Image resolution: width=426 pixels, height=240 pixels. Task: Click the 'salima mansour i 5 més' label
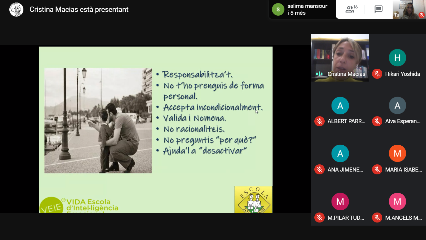coord(307,9)
